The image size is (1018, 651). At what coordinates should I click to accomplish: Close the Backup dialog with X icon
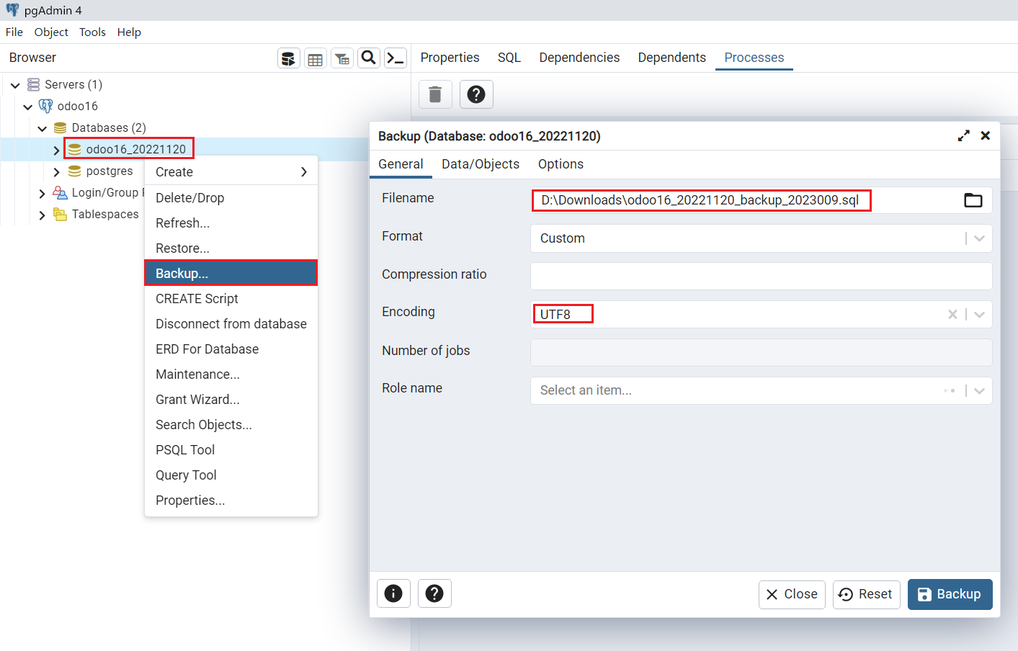(986, 136)
